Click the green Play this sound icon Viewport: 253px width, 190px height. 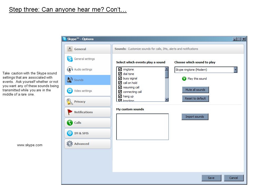coord(184,79)
